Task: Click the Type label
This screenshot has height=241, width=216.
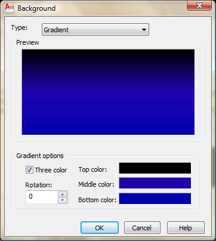Action: (19, 27)
